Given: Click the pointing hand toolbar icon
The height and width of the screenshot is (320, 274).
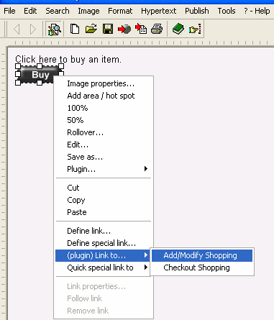Looking at the screenshot, I should 195,29.
